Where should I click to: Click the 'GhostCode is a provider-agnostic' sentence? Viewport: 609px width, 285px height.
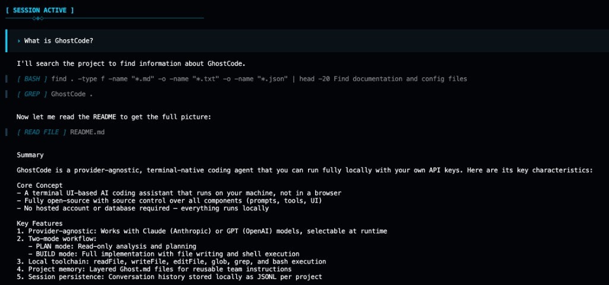(x=305, y=170)
